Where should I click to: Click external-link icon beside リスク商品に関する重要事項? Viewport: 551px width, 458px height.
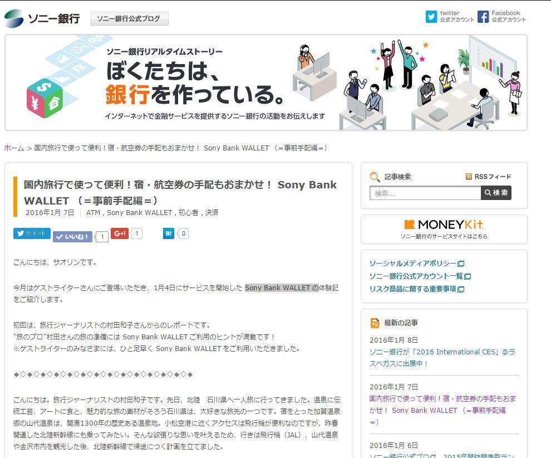[x=461, y=289]
